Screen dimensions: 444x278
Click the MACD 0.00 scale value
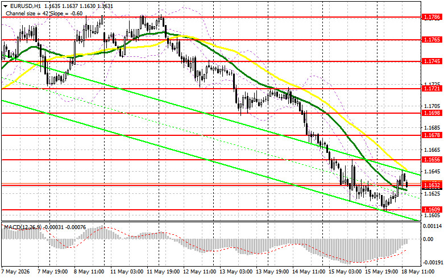[x=428, y=239]
